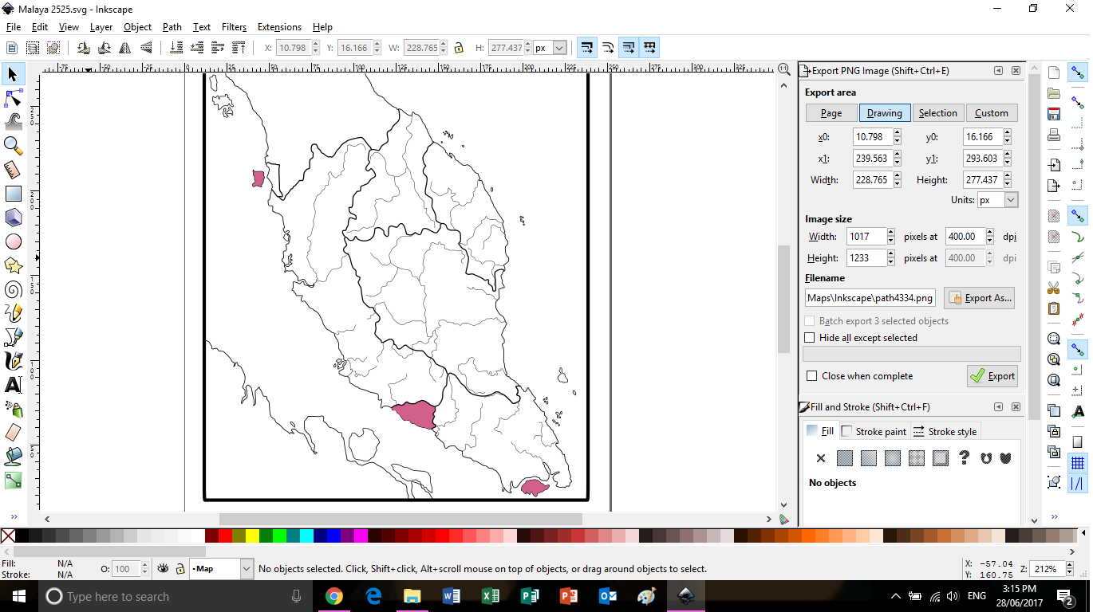Check Close when complete option
The width and height of the screenshot is (1093, 612).
812,376
